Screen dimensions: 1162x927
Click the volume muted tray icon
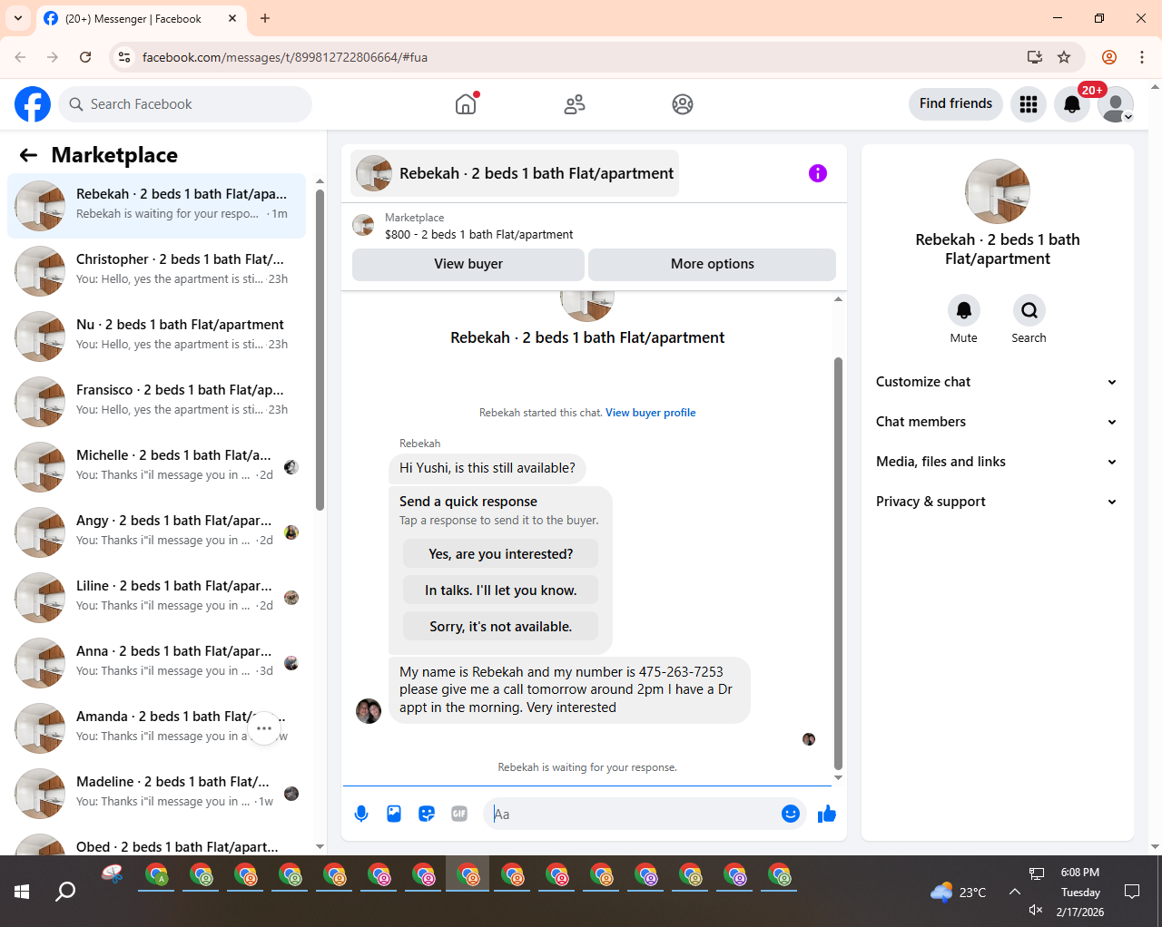tap(1036, 911)
